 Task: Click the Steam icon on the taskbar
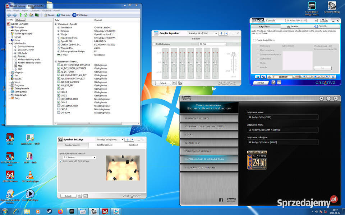tap(49, 211)
